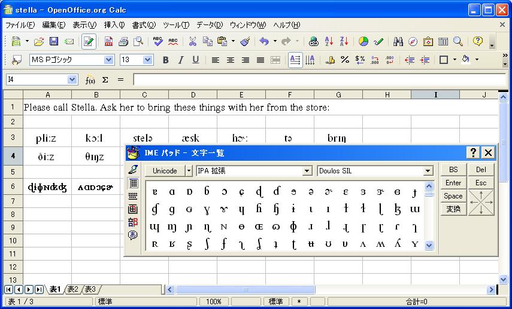Justify text alignment
The height and width of the screenshot is (309, 512).
[260, 60]
